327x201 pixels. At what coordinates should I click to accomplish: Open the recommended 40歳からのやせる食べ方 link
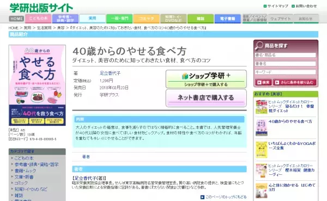(x=290, y=121)
